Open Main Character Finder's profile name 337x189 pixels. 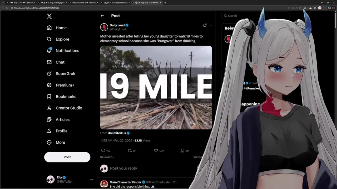click(x=126, y=182)
